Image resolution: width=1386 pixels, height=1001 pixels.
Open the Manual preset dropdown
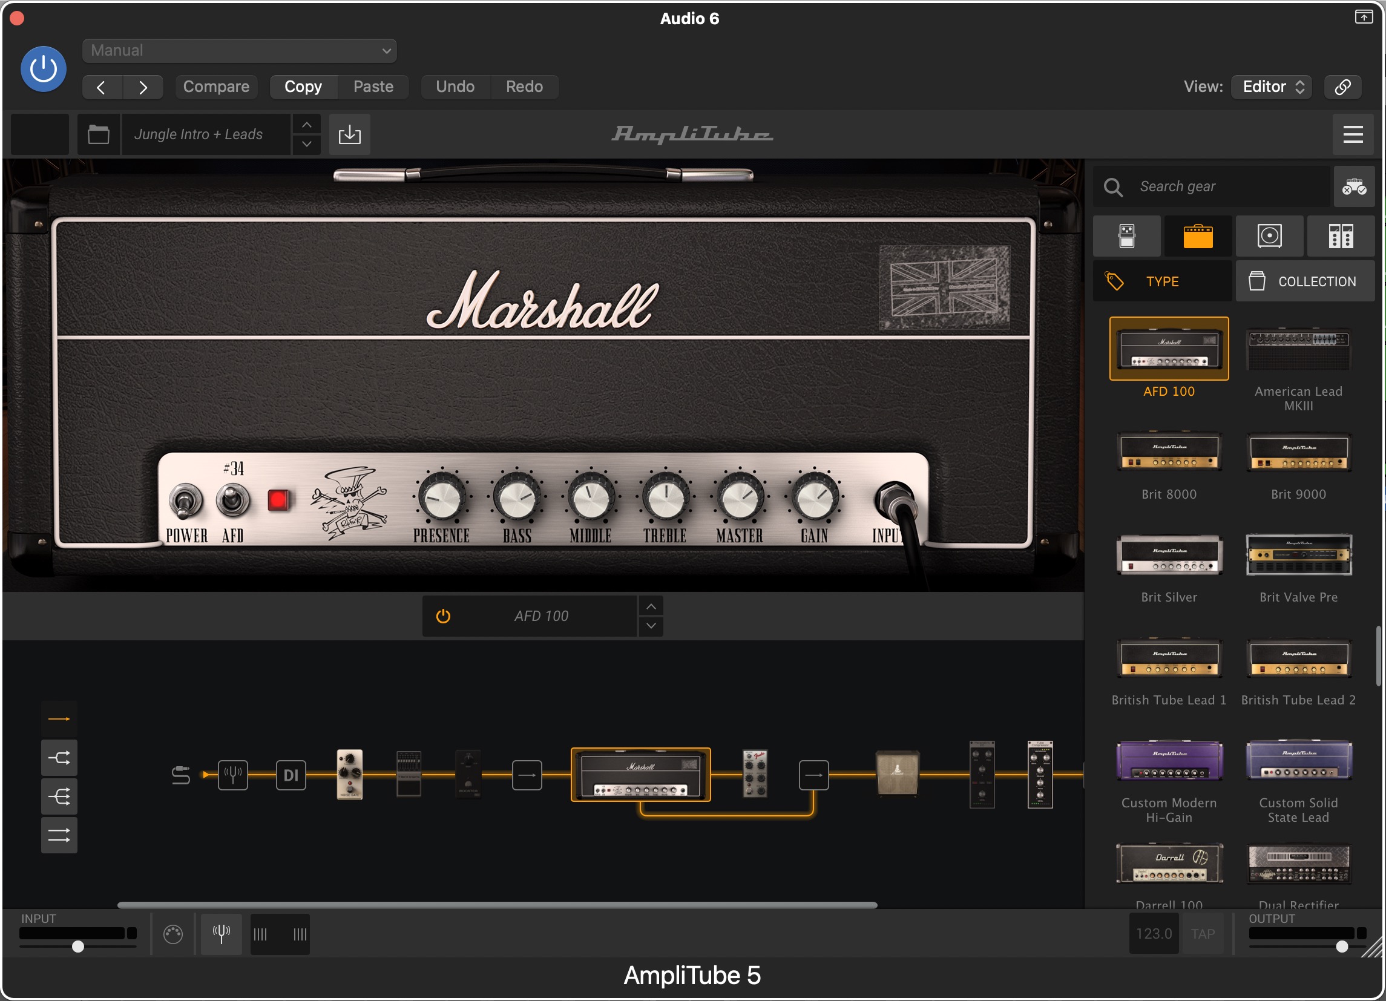pyautogui.click(x=240, y=51)
